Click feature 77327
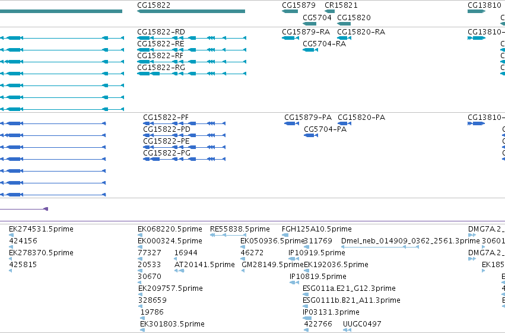This screenshot has width=505, height=333. (x=140, y=259)
